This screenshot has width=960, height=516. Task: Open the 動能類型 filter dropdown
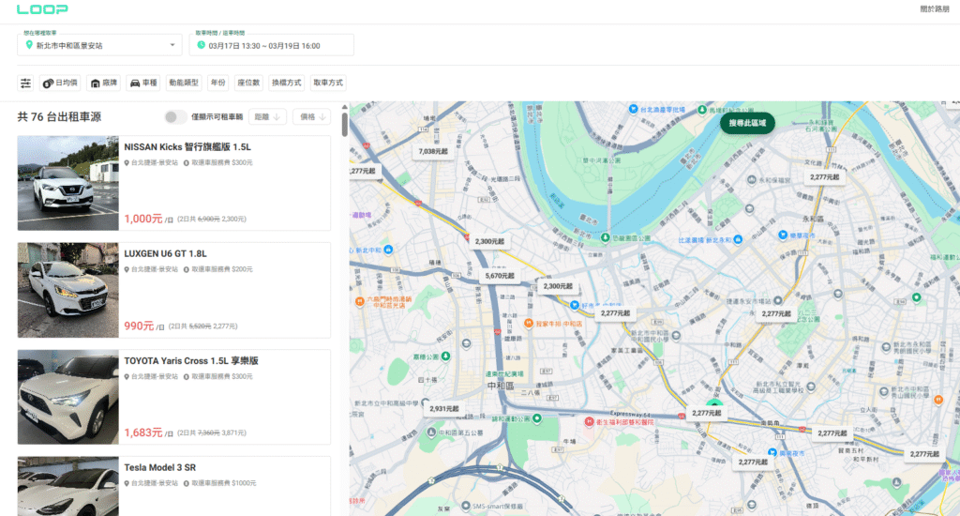(x=183, y=83)
